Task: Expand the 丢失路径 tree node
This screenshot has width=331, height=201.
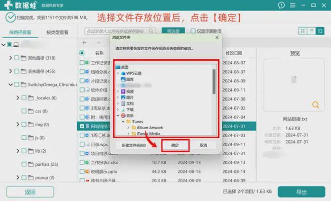Action: 11,71
